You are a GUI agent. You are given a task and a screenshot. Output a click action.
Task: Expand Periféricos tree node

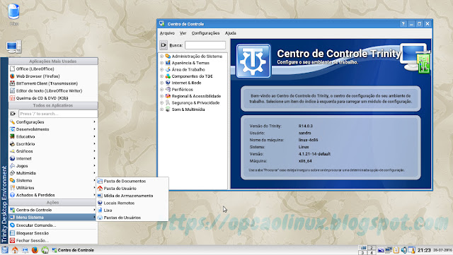pyautogui.click(x=162, y=90)
